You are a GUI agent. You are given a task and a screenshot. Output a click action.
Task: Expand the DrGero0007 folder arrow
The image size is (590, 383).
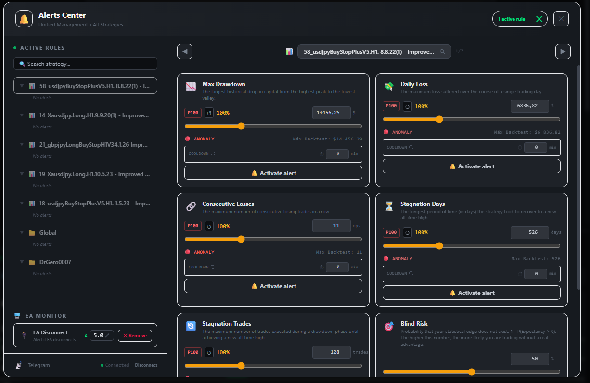point(22,262)
